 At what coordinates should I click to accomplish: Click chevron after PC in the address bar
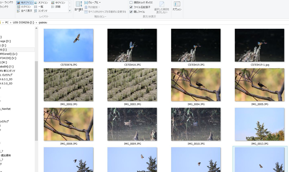pos(11,22)
